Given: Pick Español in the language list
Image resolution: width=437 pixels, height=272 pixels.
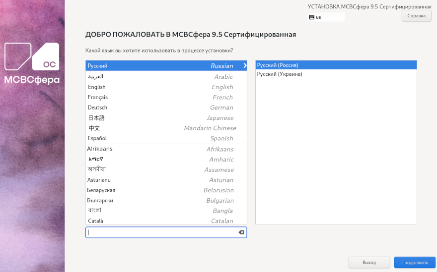Looking at the screenshot, I should click(166, 139).
